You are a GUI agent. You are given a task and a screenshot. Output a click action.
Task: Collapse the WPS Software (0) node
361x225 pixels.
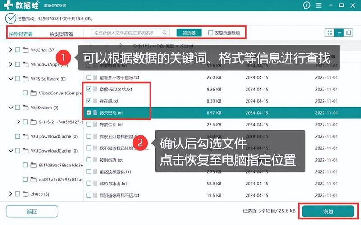coord(10,79)
